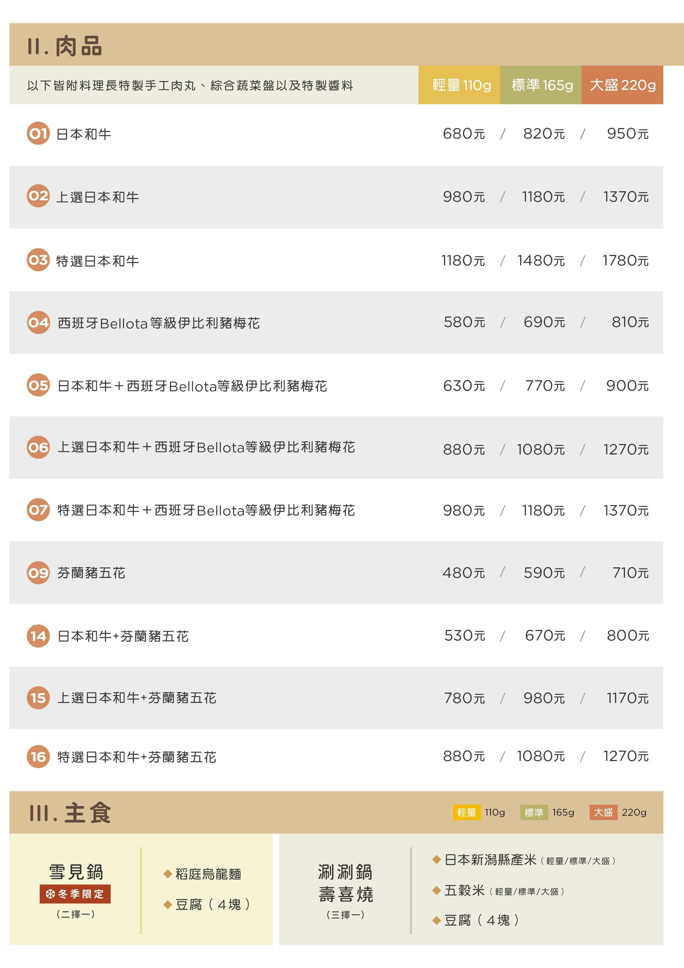Click the orange 大盛 220g header swatch
Screen dimensions: 684x968
click(622, 85)
